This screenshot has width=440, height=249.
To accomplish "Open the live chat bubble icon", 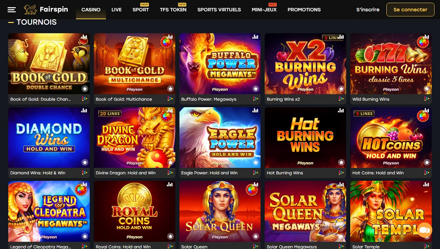I will point(425,230).
